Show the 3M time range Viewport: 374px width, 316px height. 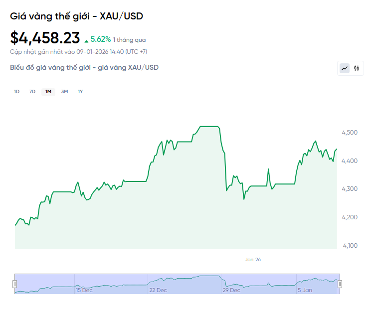[x=64, y=92]
